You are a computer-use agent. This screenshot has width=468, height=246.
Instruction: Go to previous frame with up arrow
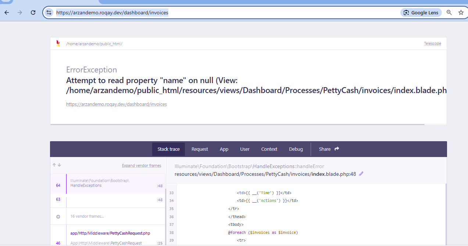point(54,165)
